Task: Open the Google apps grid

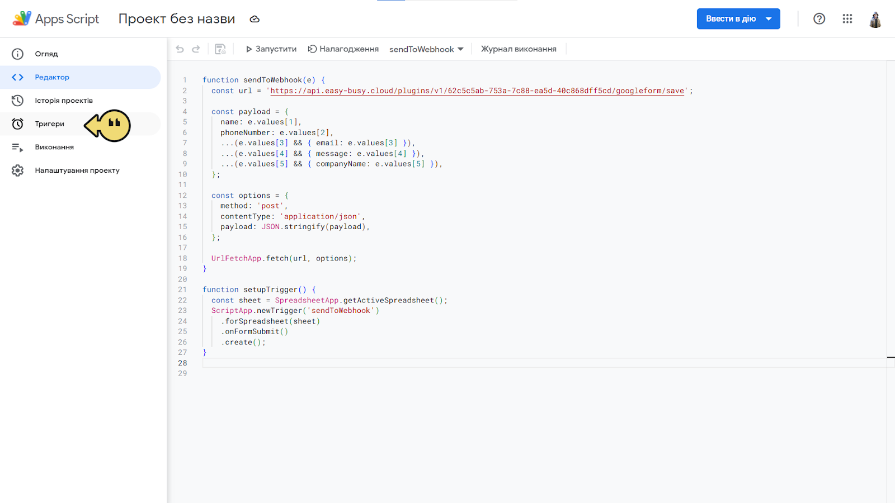Action: click(x=847, y=19)
